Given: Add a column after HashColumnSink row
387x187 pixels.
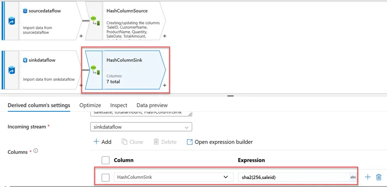Looking at the screenshot, I should (367, 177).
